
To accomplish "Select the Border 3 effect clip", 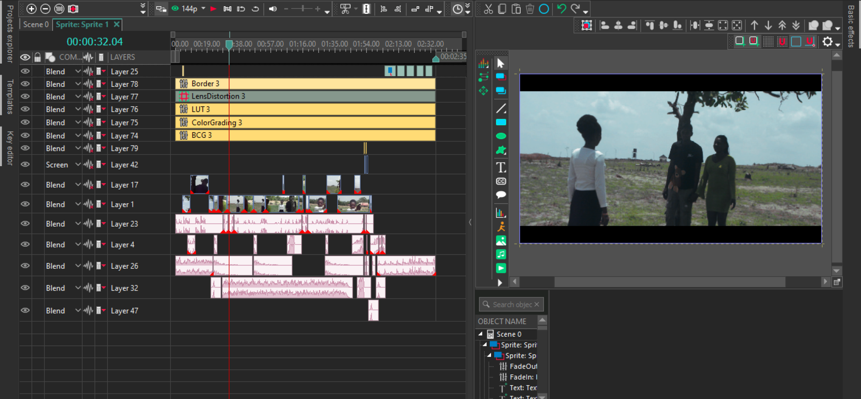I will (305, 84).
